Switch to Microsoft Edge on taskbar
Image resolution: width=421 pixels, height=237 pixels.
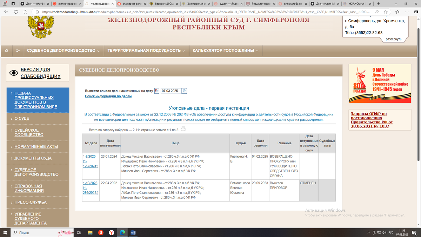click(x=122, y=232)
